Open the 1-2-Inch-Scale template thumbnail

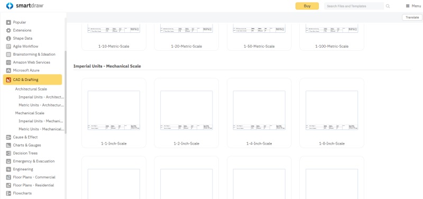click(x=187, y=110)
